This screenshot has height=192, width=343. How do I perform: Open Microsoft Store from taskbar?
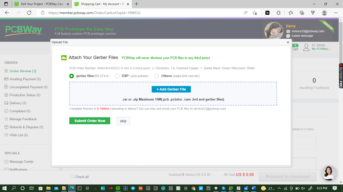click(40, 188)
